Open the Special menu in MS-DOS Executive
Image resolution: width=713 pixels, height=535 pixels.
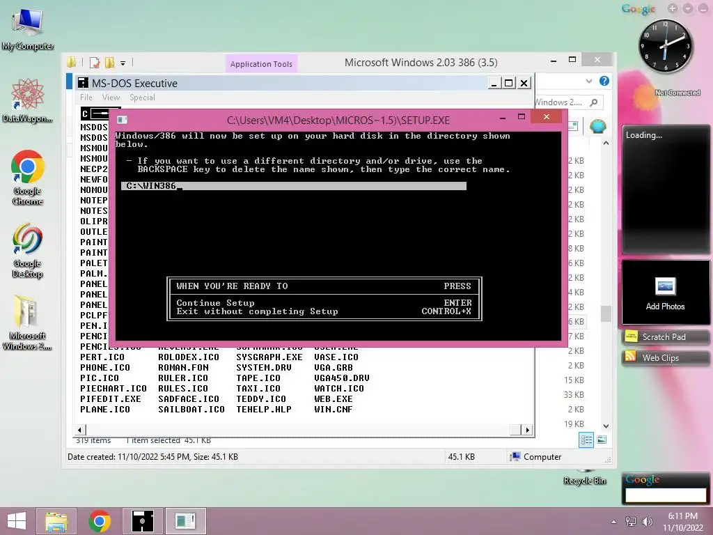click(x=142, y=98)
